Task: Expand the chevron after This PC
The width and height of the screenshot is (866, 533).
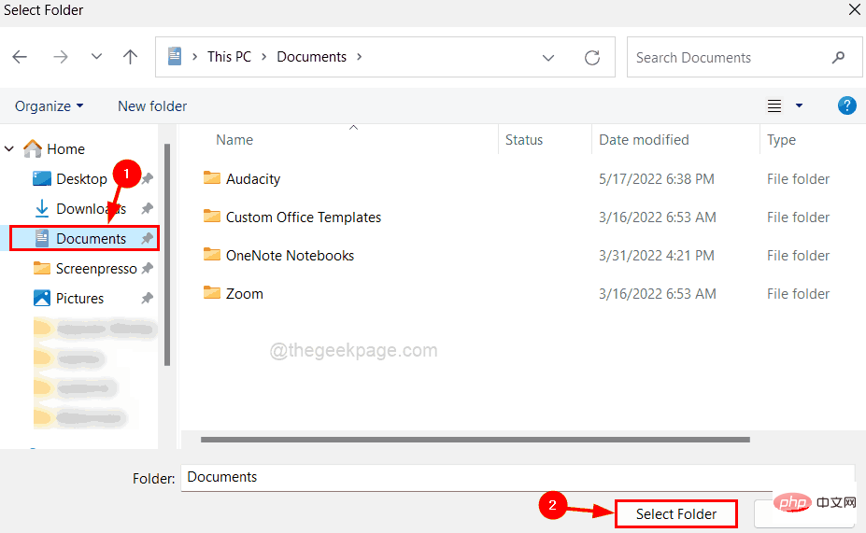Action: click(x=264, y=57)
